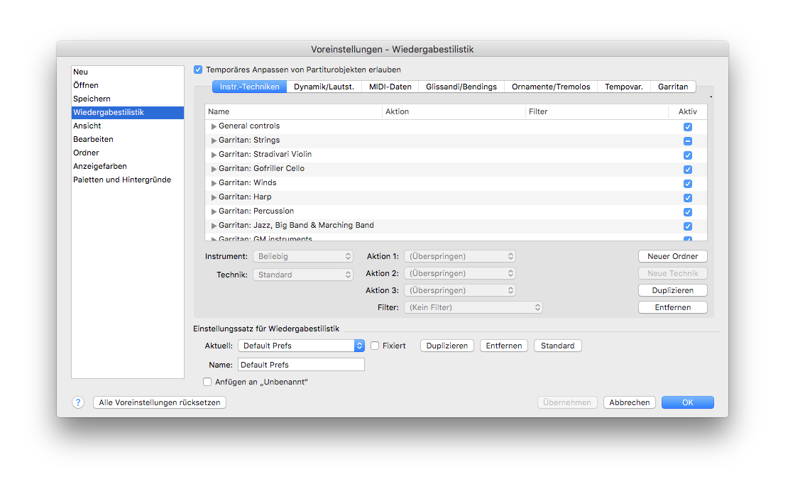805x501 pixels.
Task: Click 'Alle Voreinstellungen rücksetzen' button
Action: tap(160, 402)
